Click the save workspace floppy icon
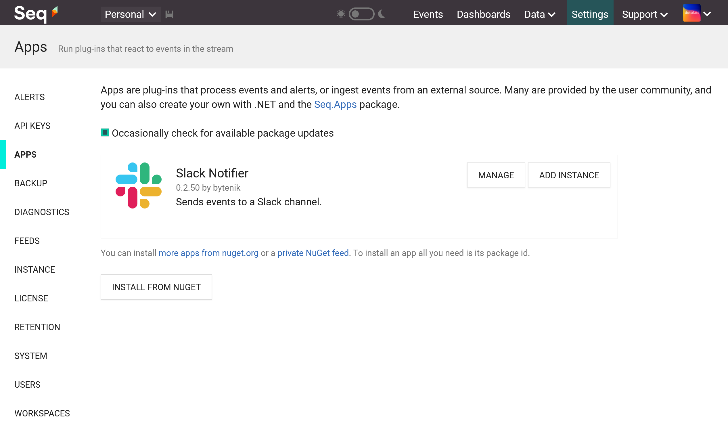This screenshot has width=728, height=440. tap(169, 14)
